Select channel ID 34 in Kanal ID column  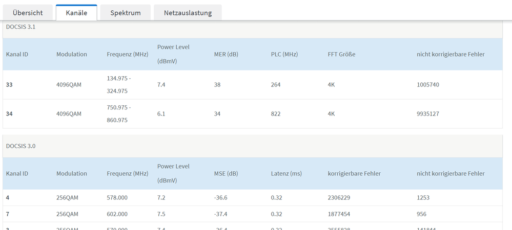[x=9, y=114]
